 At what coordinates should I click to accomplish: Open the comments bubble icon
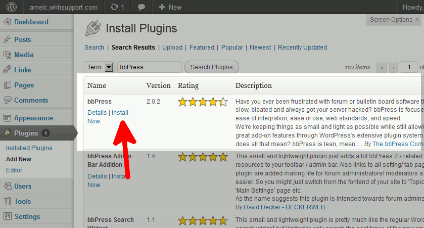point(142,8)
